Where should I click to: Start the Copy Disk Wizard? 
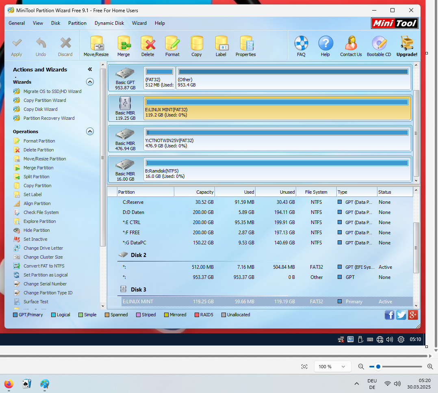pos(41,109)
